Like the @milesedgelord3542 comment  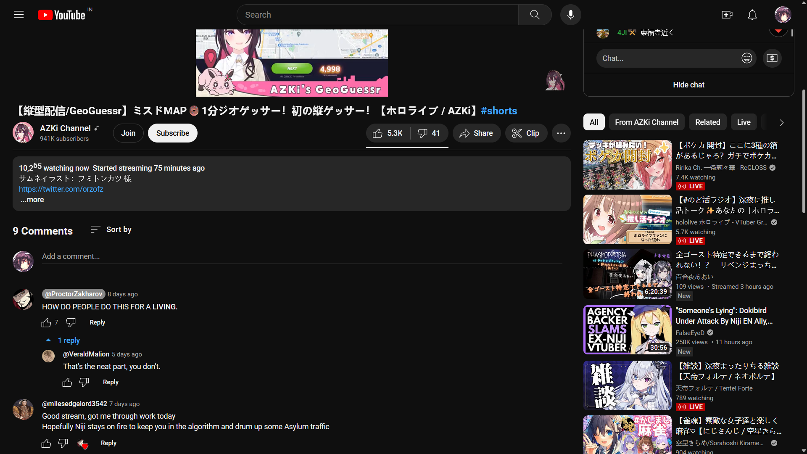coord(46,443)
